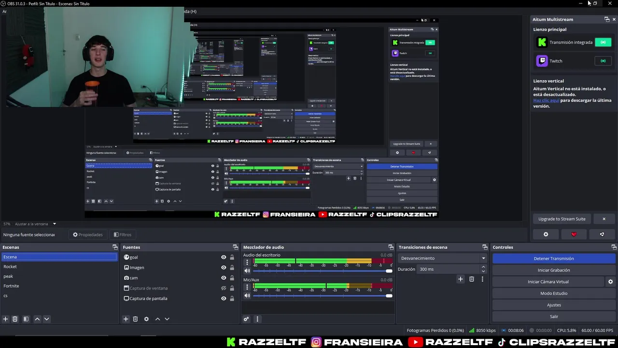The height and width of the screenshot is (348, 618).
Task: Mute the Mic/Aux speaker
Action: 247,295
